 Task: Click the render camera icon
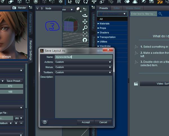(14, 8)
